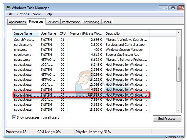Sort by Memory (Private Wo... column header

(86, 33)
